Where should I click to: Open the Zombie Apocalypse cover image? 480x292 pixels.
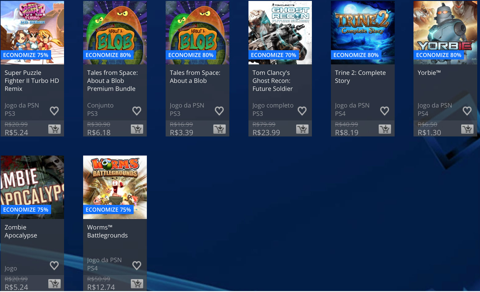click(x=32, y=187)
